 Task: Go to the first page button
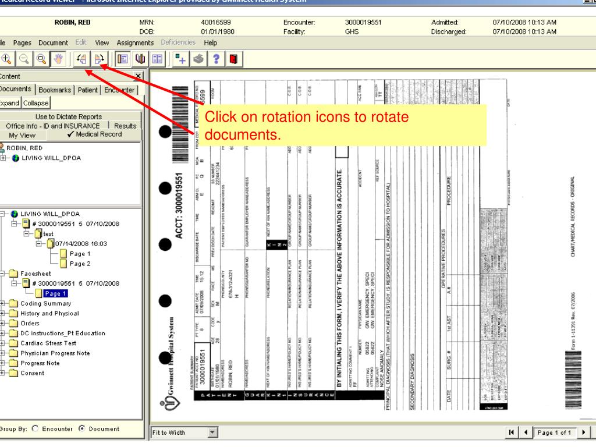click(512, 432)
